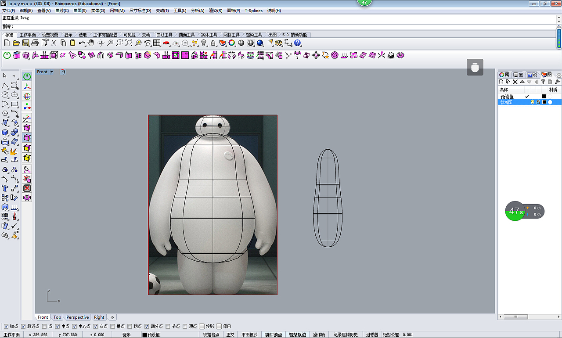This screenshot has width=562, height=338.
Task: Delete layer with the X icon
Action: pyautogui.click(x=515, y=82)
